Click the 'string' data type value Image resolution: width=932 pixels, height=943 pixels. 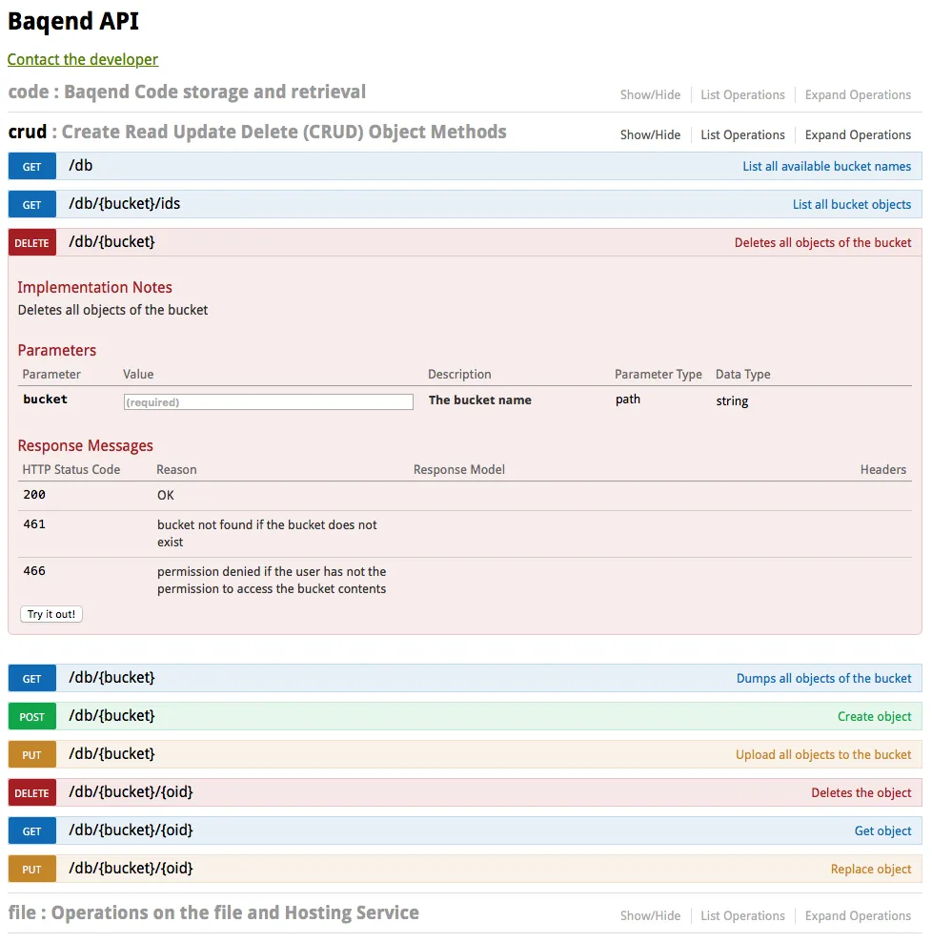click(x=731, y=401)
